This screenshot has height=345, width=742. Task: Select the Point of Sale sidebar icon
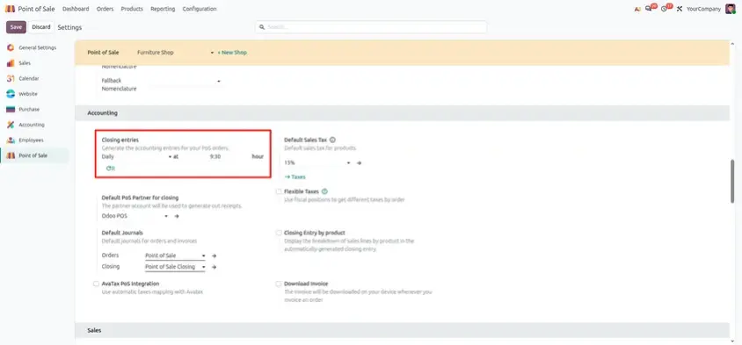(x=11, y=155)
